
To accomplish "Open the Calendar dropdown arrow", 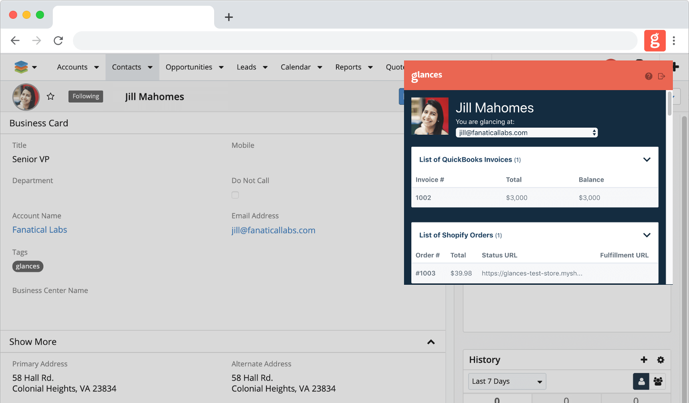I will point(320,67).
